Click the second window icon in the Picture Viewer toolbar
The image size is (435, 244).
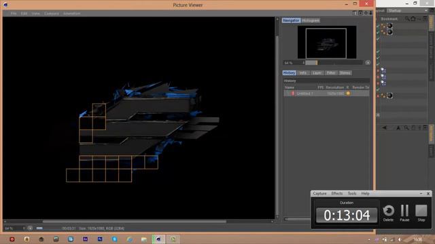pyautogui.click(x=360, y=13)
